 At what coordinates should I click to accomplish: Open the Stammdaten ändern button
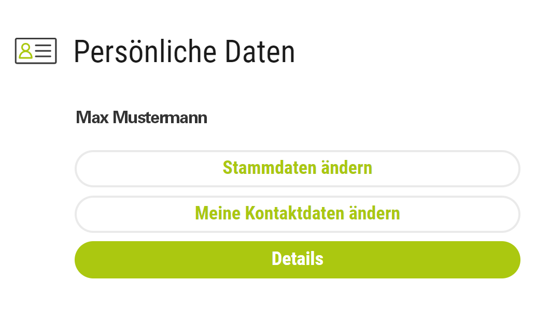pyautogui.click(x=297, y=168)
